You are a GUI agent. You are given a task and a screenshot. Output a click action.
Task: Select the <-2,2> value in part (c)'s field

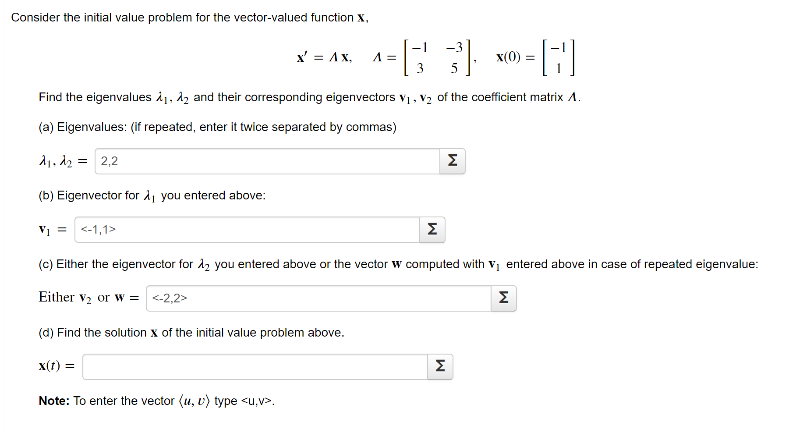169,298
